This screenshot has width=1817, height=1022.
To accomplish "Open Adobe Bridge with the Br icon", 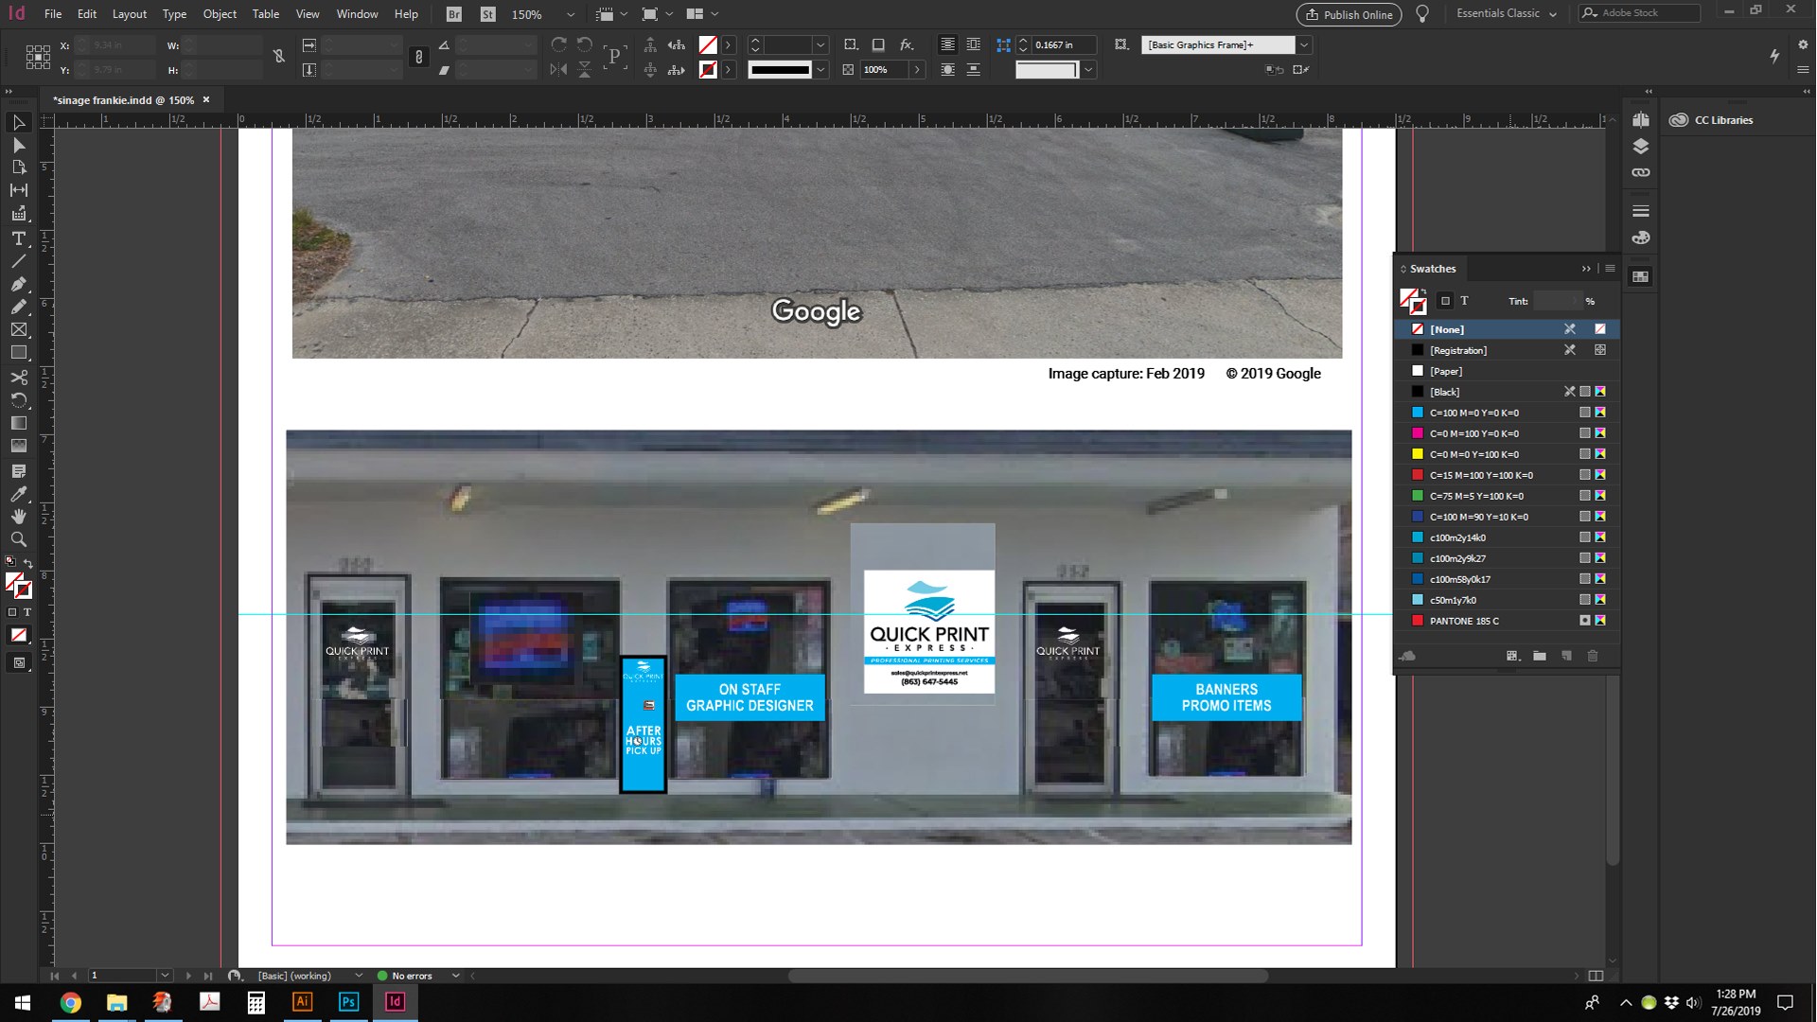I will (454, 14).
